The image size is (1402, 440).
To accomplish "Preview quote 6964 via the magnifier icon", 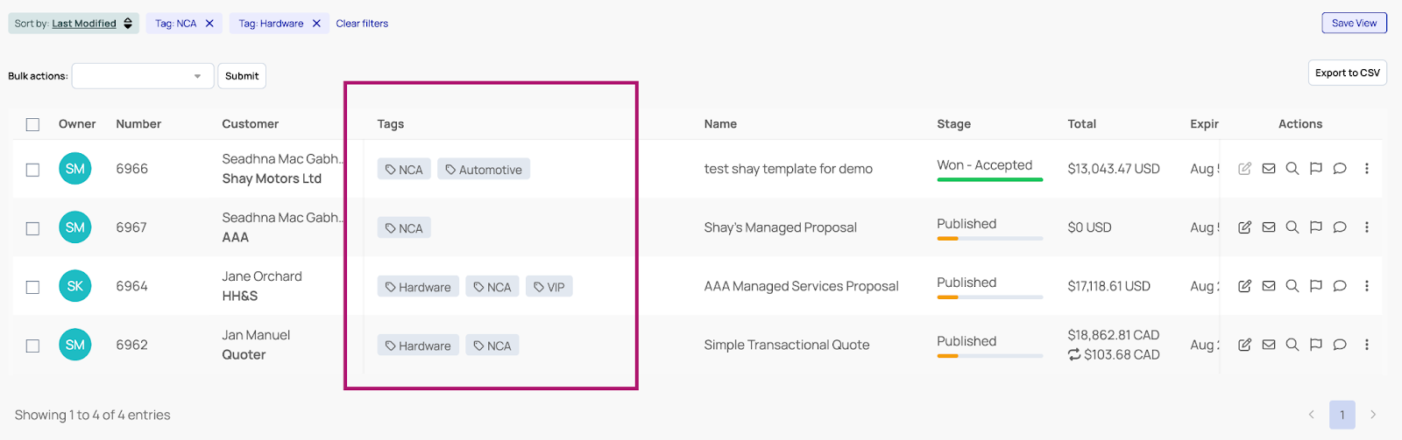I will [1292, 286].
